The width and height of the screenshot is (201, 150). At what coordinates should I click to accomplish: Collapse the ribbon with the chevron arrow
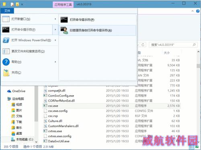point(193,11)
